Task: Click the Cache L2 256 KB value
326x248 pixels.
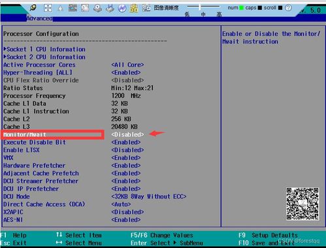Action: coord(121,119)
